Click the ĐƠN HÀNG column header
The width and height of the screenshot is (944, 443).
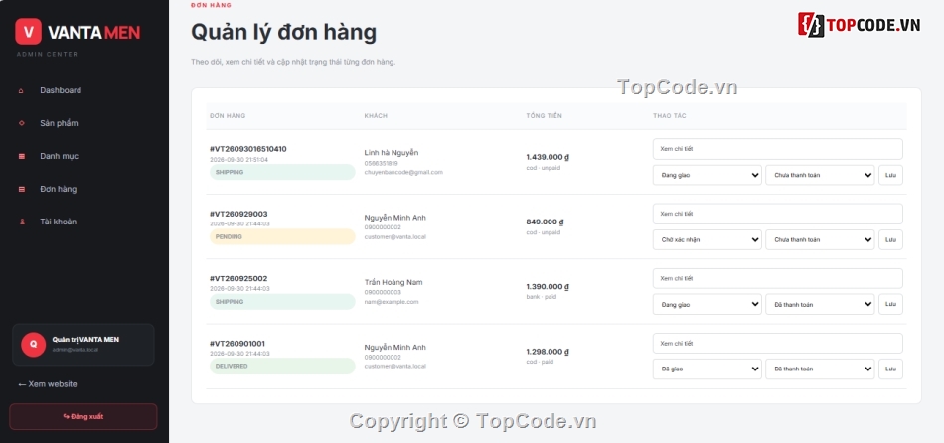tap(228, 116)
